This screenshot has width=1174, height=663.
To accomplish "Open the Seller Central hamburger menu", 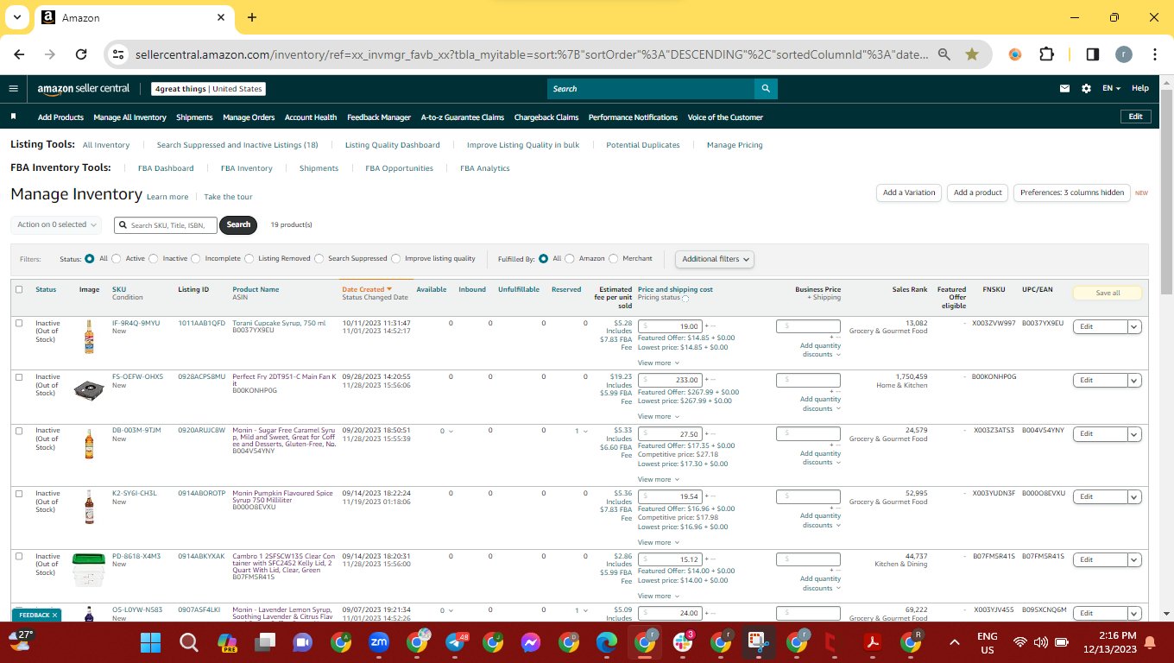I will click(13, 88).
